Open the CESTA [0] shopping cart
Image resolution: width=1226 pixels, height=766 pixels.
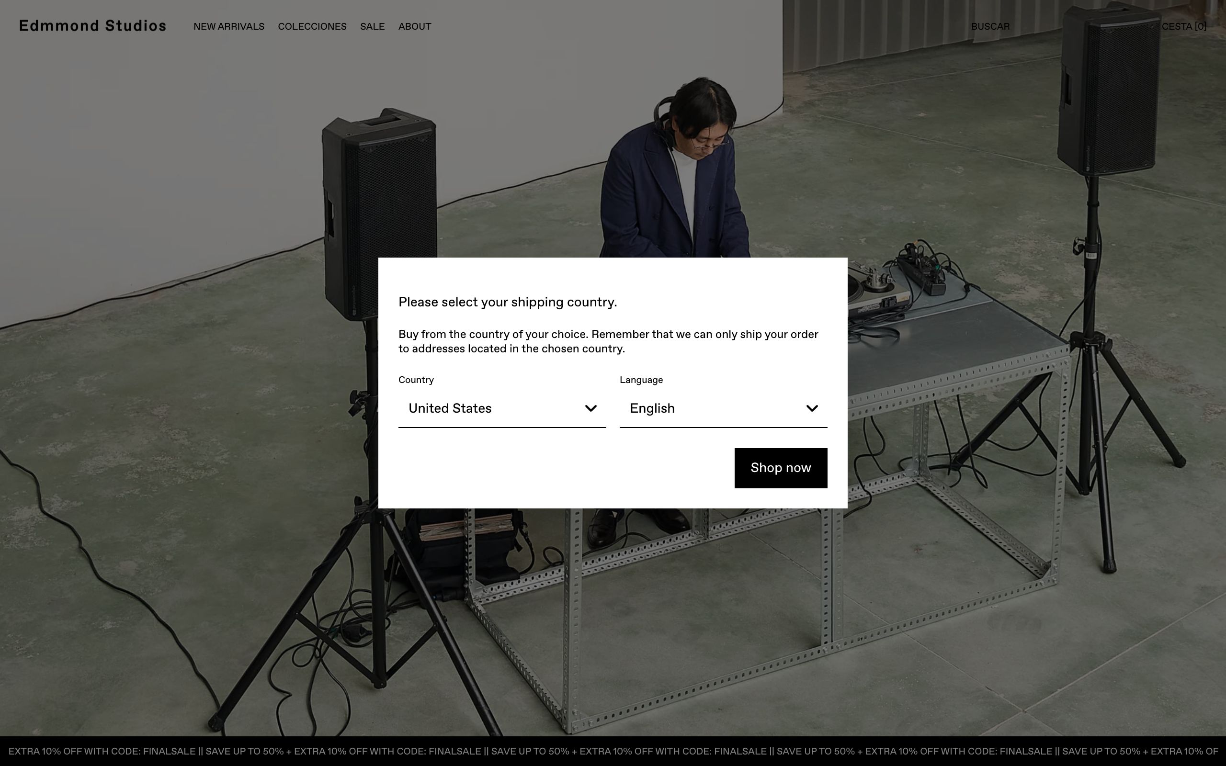click(1183, 26)
